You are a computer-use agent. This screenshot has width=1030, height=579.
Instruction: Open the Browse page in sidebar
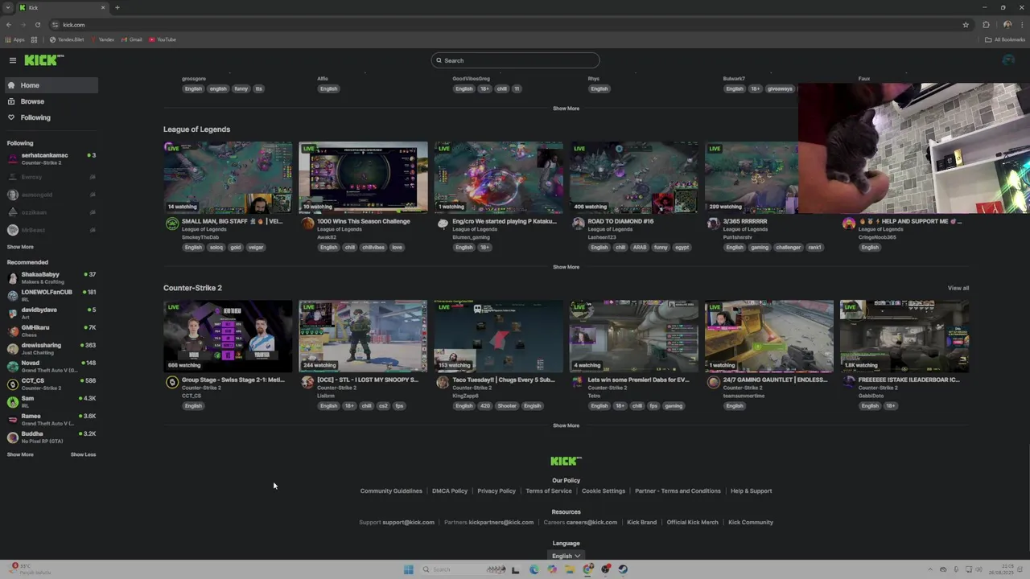point(51,101)
